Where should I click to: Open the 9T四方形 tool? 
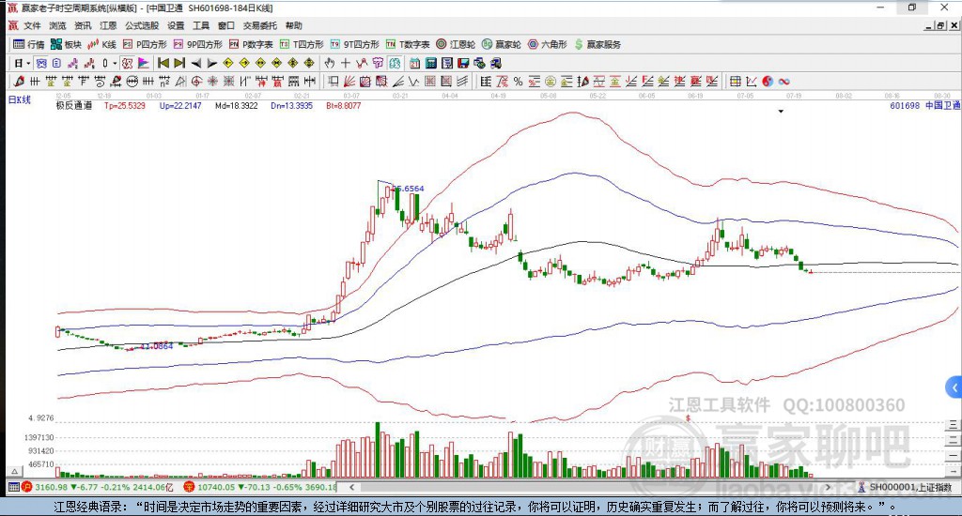pos(354,44)
